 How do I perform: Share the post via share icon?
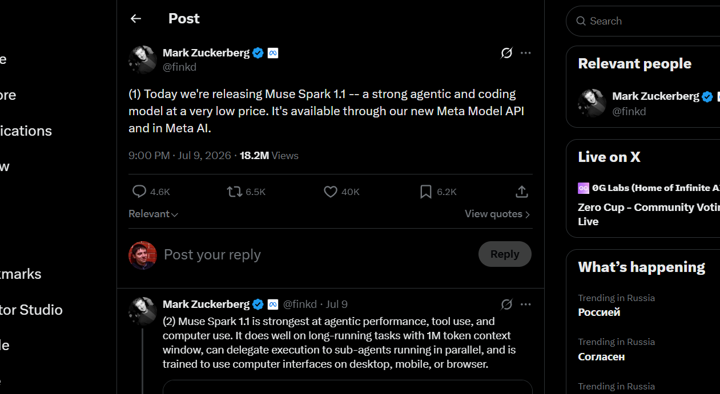[x=521, y=192]
